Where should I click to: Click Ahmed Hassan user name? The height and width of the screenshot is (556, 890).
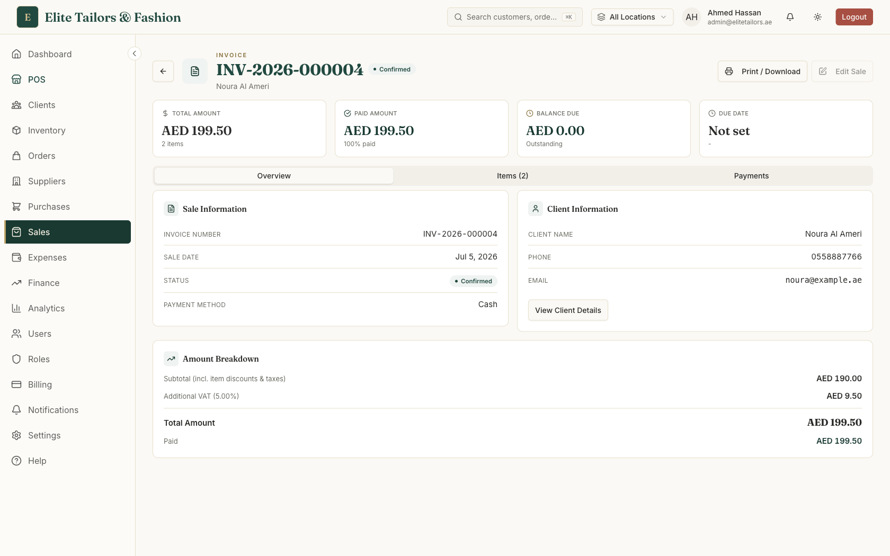(x=734, y=13)
